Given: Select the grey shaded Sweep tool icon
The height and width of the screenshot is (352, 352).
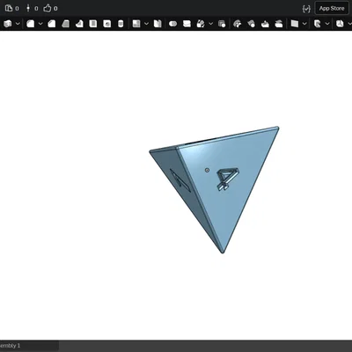Looking at the screenshot, I should [65, 24].
